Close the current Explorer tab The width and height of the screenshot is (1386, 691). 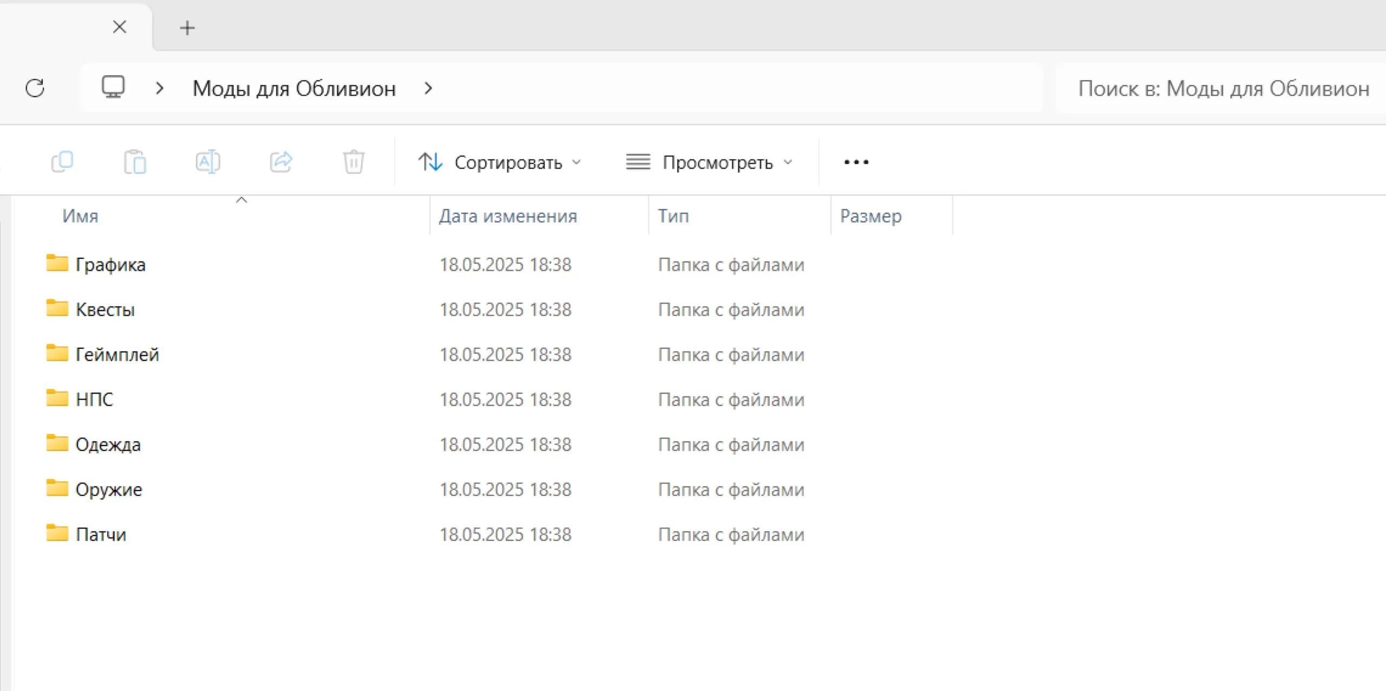[120, 27]
